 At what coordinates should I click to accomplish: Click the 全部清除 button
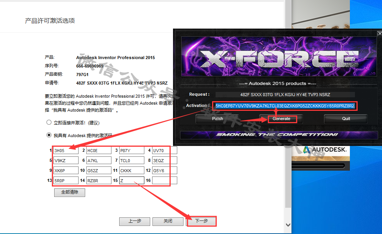[70, 192]
